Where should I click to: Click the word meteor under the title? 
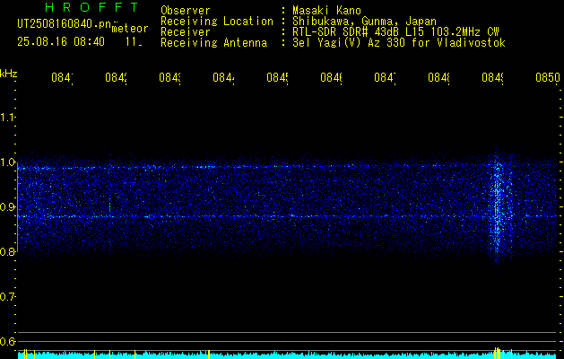point(130,29)
